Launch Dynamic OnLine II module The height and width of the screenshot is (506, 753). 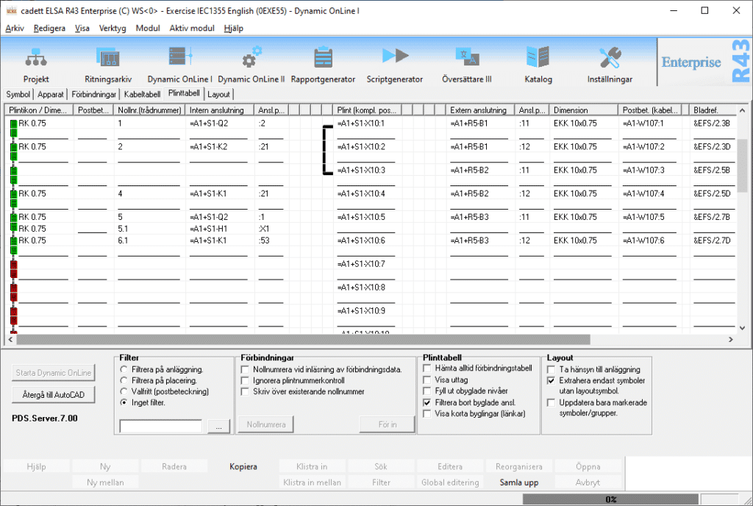tap(251, 59)
